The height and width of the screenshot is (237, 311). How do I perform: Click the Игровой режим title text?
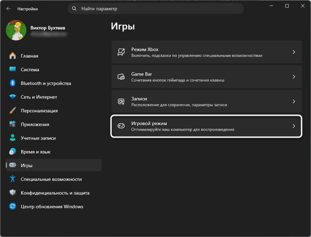(149, 123)
